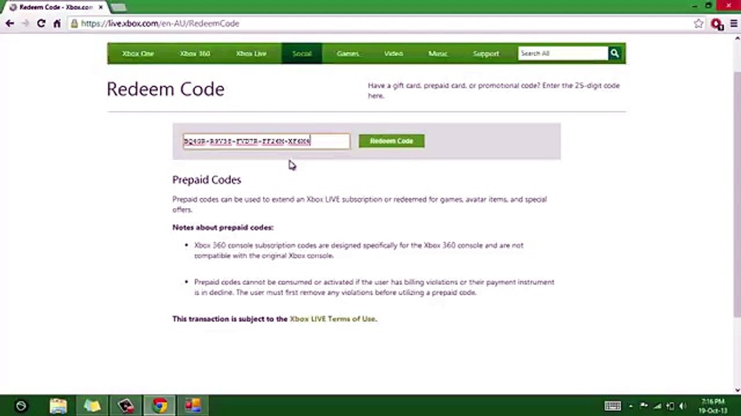This screenshot has width=741, height=416.
Task: Click the Chrome taskbar icon
Action: [x=160, y=406]
